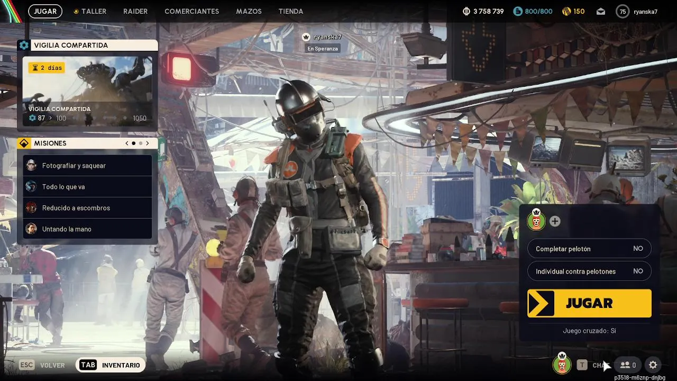Click avatar icon beside Todo lo que va

pos(31,186)
